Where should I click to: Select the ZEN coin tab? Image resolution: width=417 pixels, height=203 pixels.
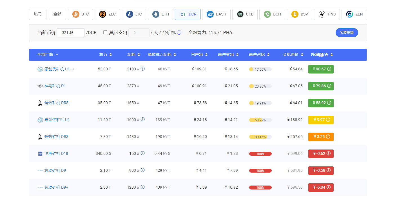click(354, 14)
